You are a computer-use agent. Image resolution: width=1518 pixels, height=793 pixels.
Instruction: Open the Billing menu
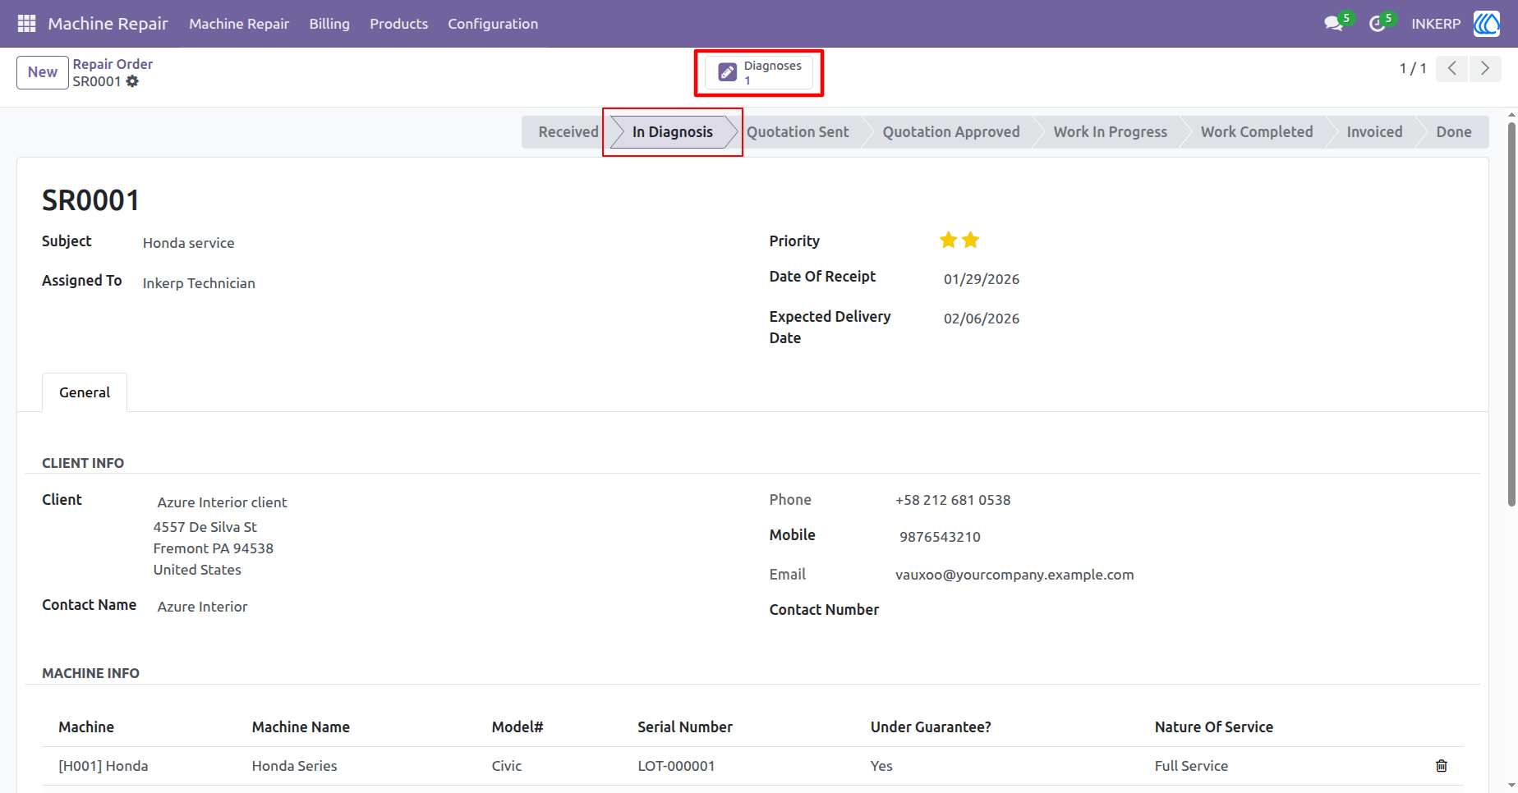[x=329, y=24]
